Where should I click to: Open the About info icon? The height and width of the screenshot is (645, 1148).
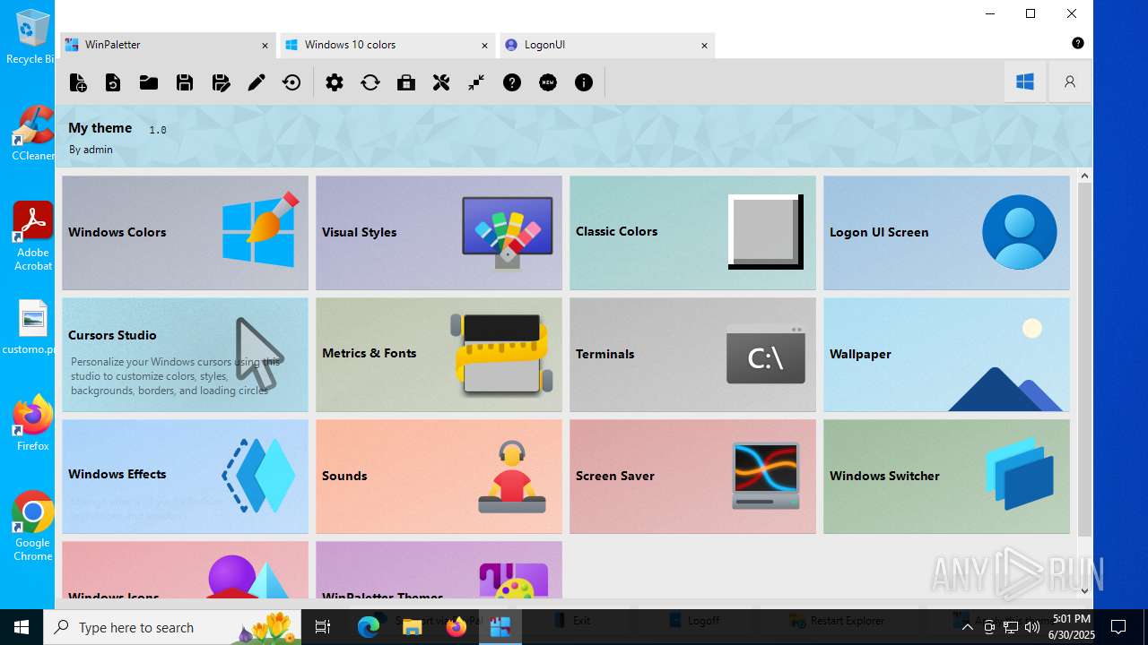(584, 82)
